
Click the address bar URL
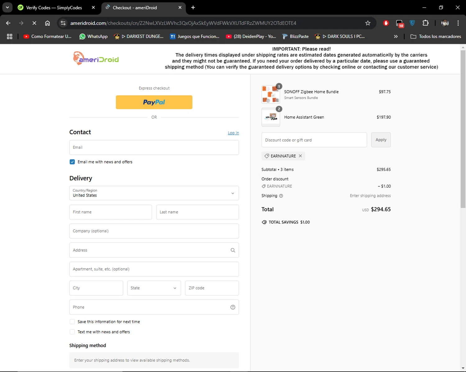click(183, 23)
